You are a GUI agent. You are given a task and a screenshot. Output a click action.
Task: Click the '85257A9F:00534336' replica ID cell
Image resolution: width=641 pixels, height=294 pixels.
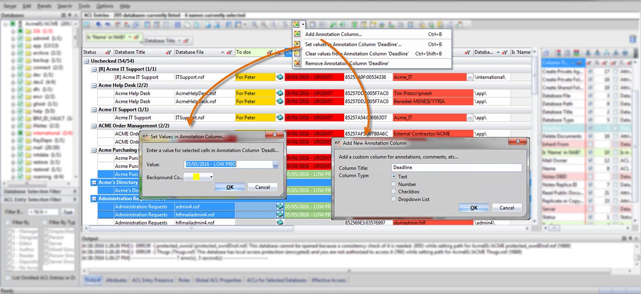point(368,77)
